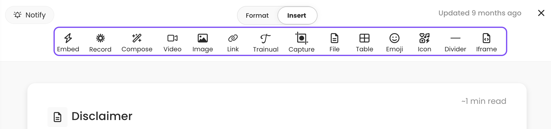Insert an Image from the toolbar
This screenshot has width=551, height=129.
[202, 42]
